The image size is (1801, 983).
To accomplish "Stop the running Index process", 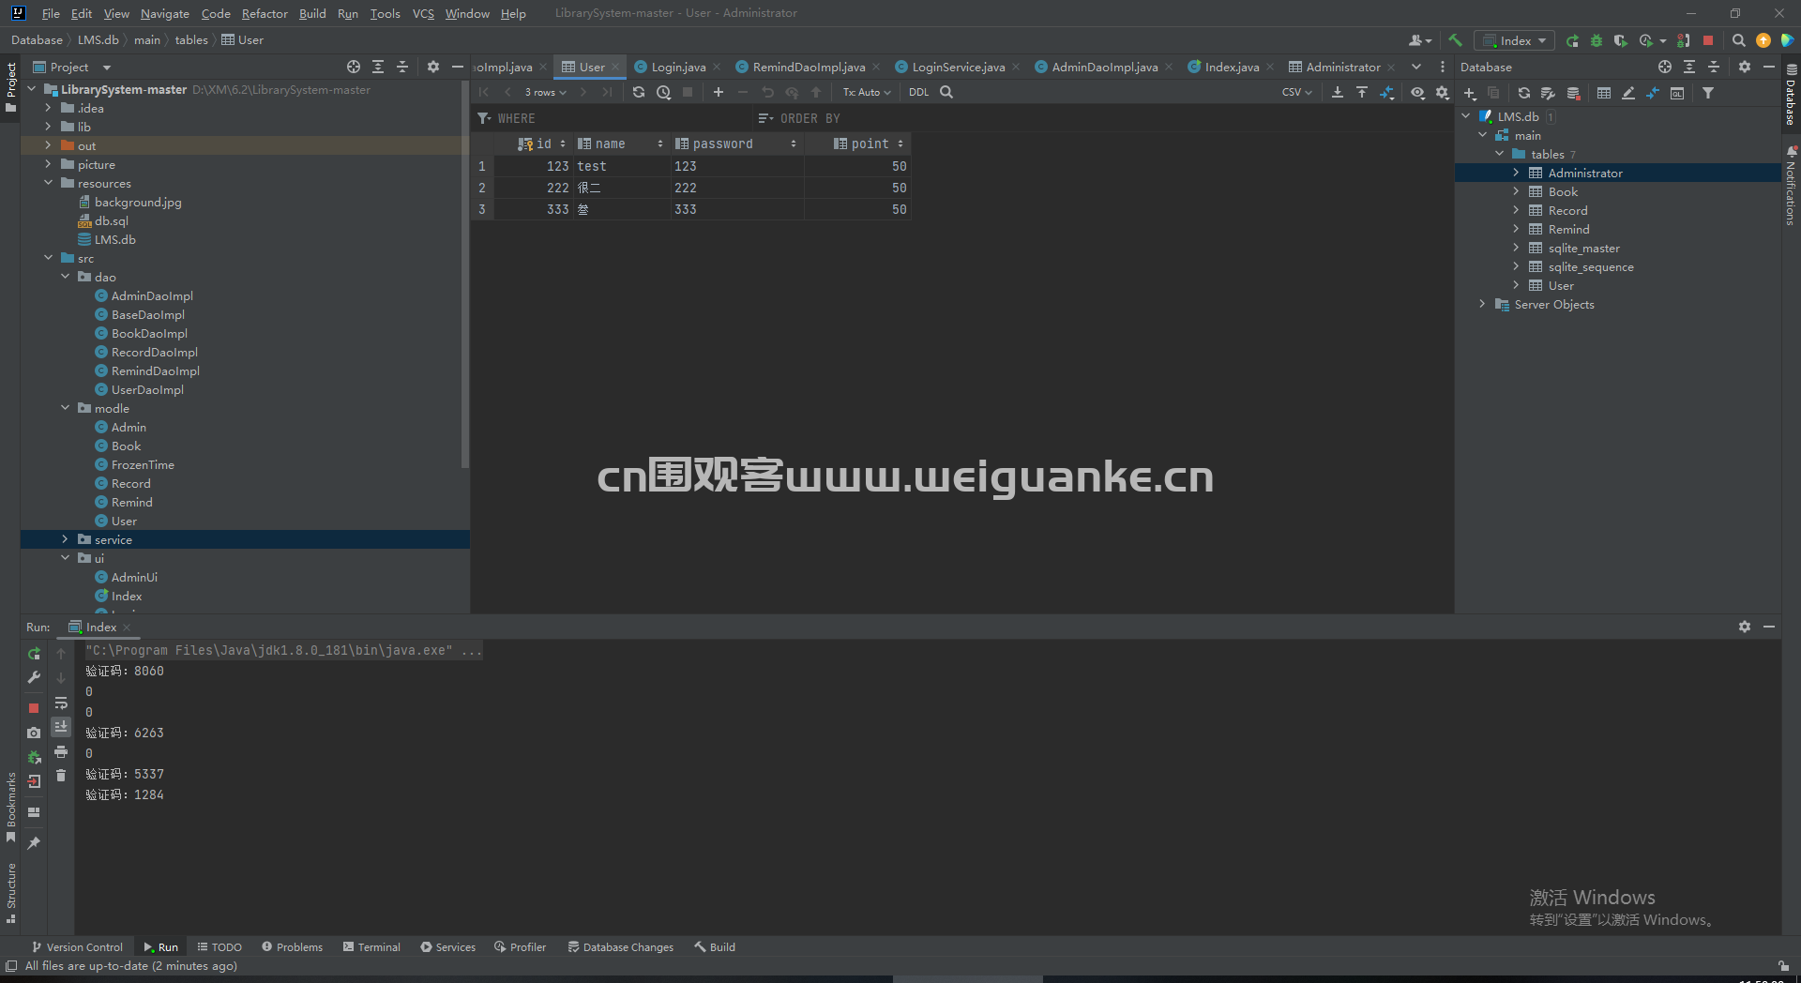I will tap(34, 707).
